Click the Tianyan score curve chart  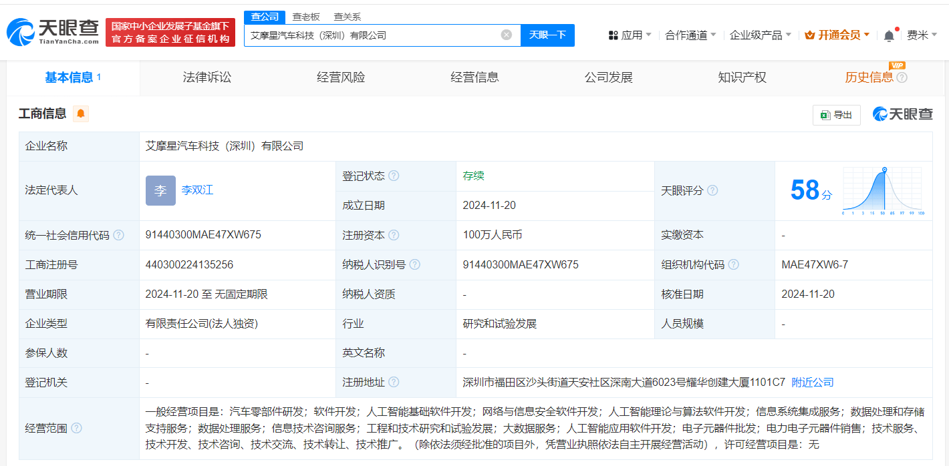coord(882,190)
